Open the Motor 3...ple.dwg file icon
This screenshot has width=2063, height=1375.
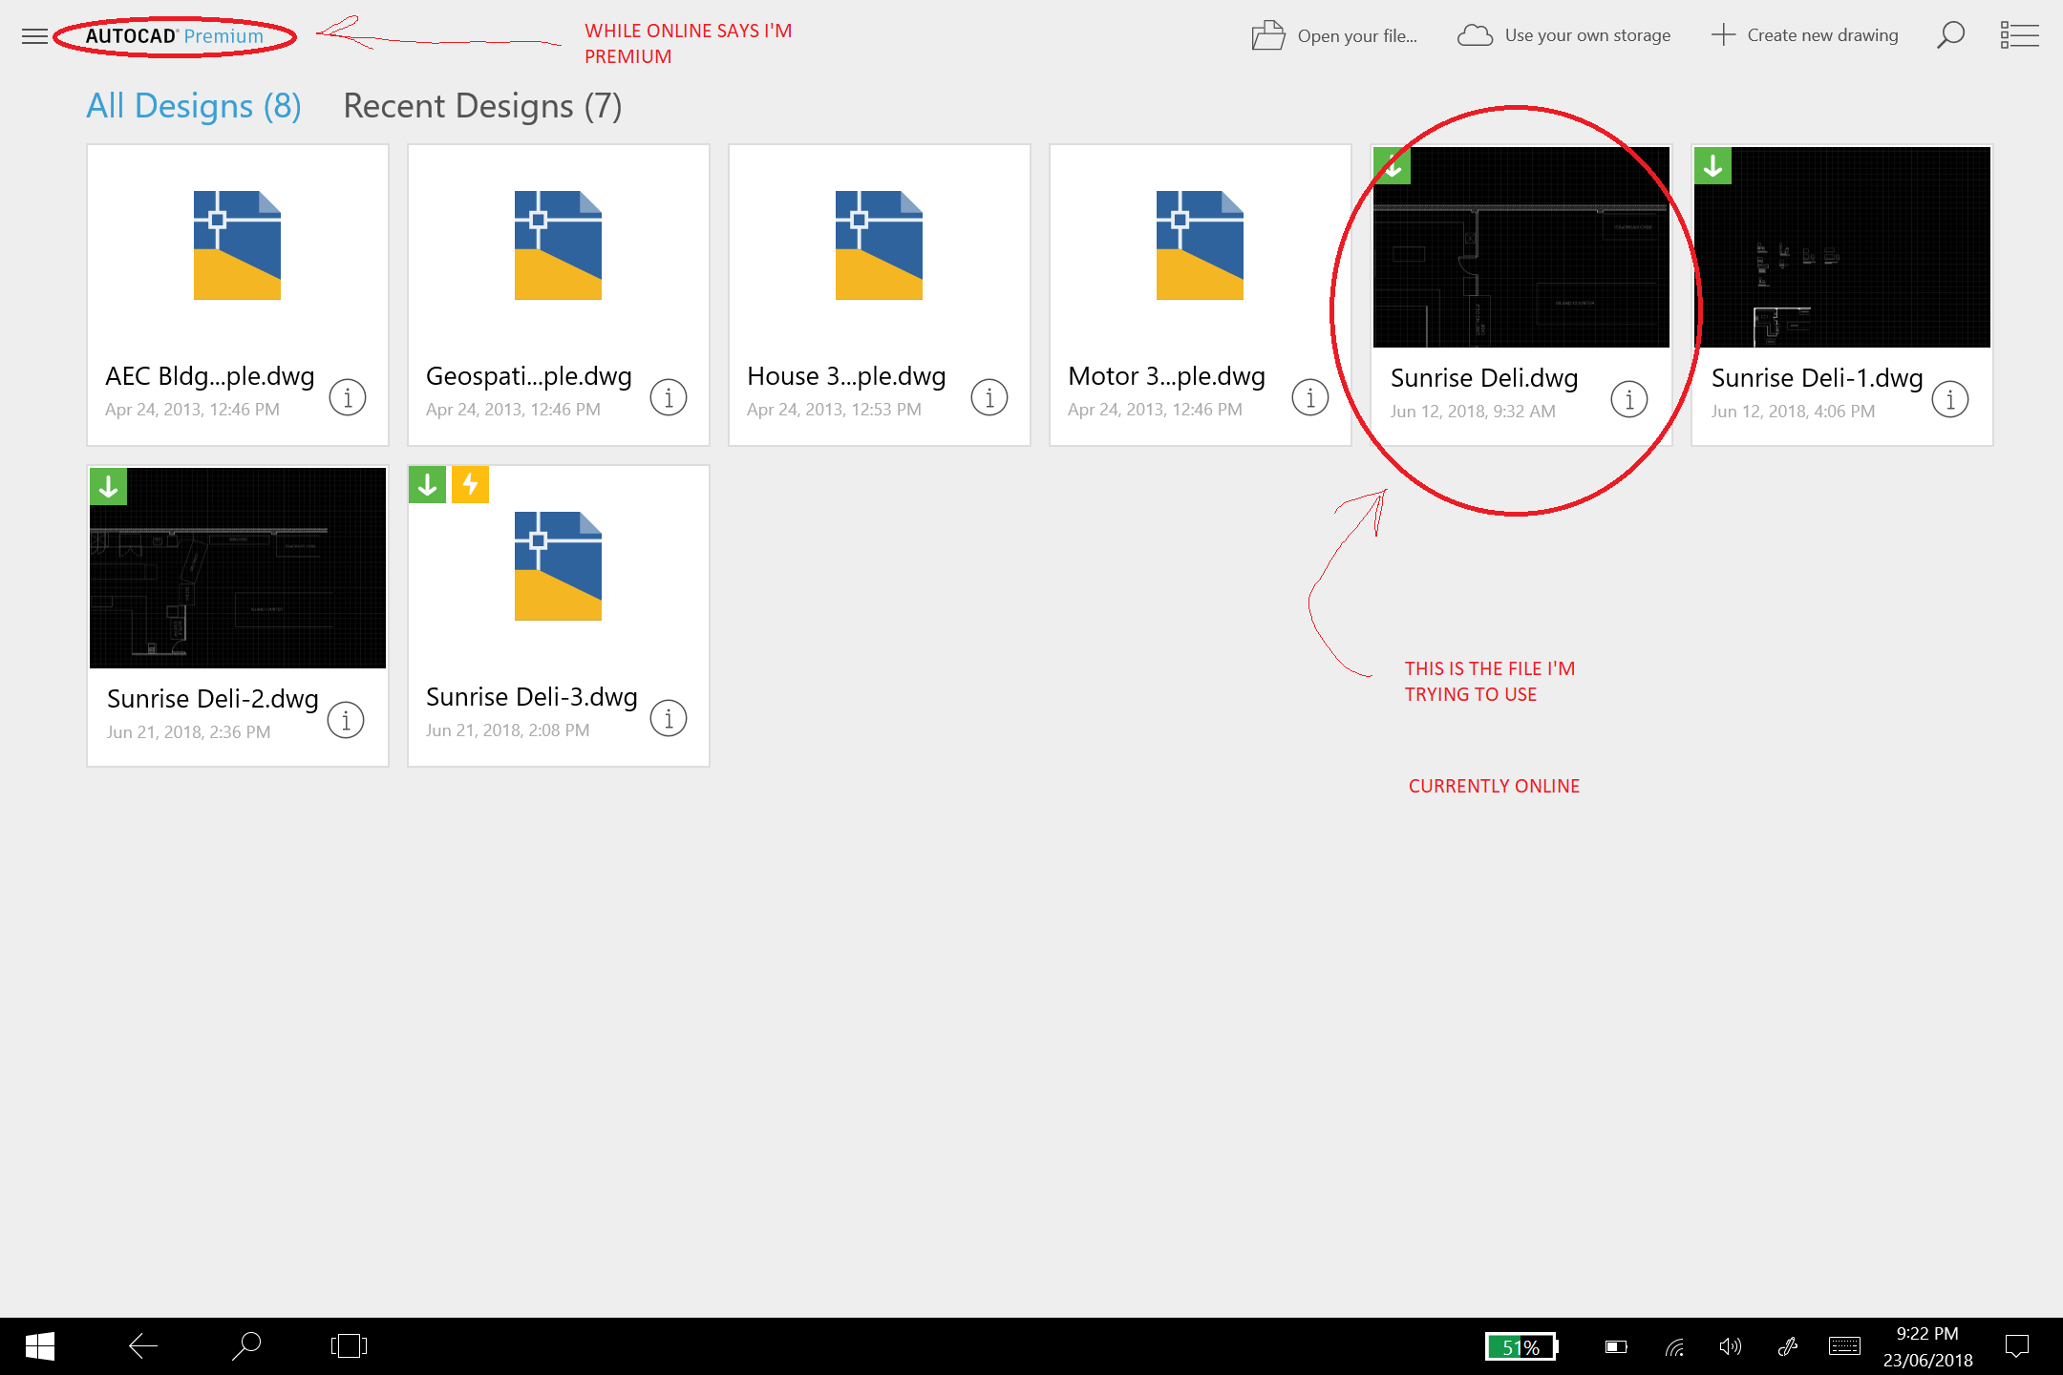point(1200,245)
